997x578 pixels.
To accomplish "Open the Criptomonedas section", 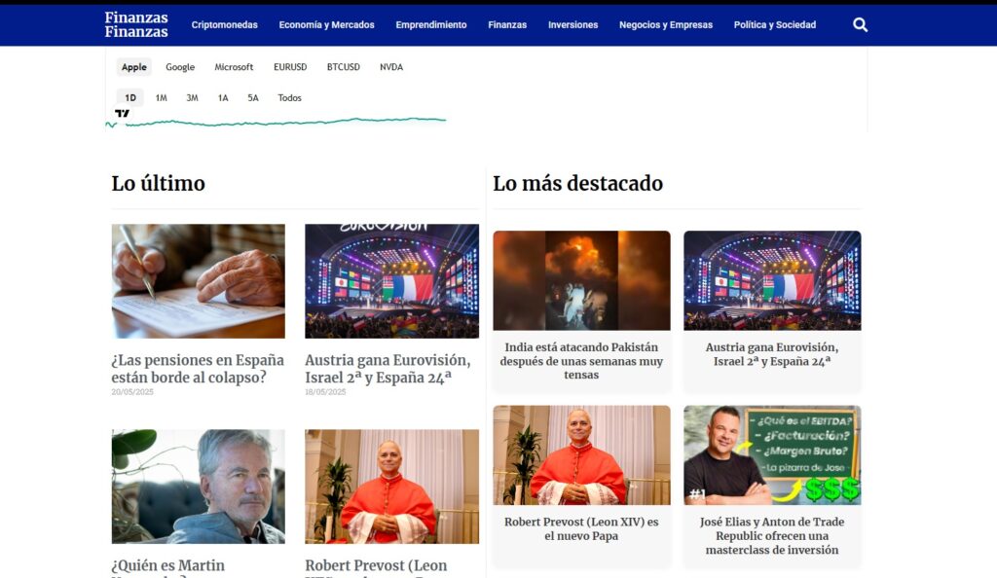I will click(x=225, y=24).
